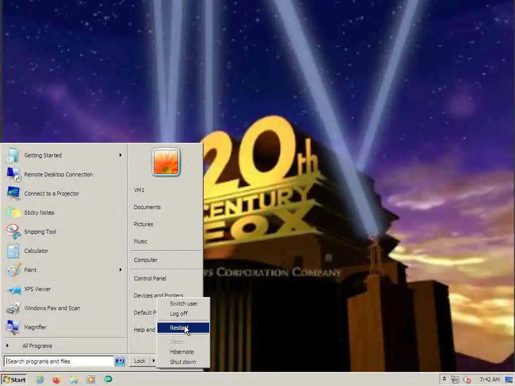Click the Start button
Screen dimensions: 515x386
point(14,380)
